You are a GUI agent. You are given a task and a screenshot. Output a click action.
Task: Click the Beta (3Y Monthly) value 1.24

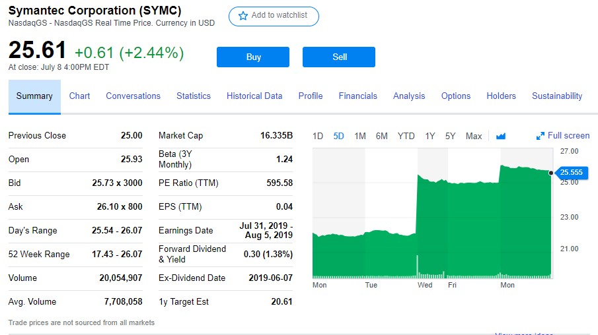tap(285, 159)
